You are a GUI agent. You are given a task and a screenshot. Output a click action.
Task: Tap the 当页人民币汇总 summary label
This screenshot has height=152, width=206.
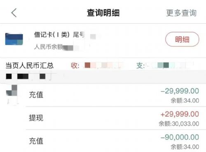[29, 65]
